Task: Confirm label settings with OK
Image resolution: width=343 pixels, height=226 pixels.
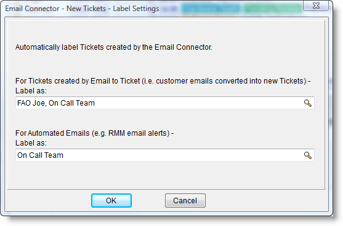Action: click(111, 200)
